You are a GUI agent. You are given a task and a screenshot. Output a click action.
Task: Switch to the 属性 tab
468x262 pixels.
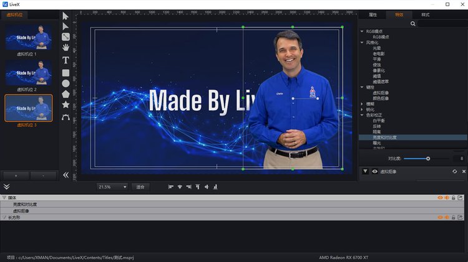[373, 14]
